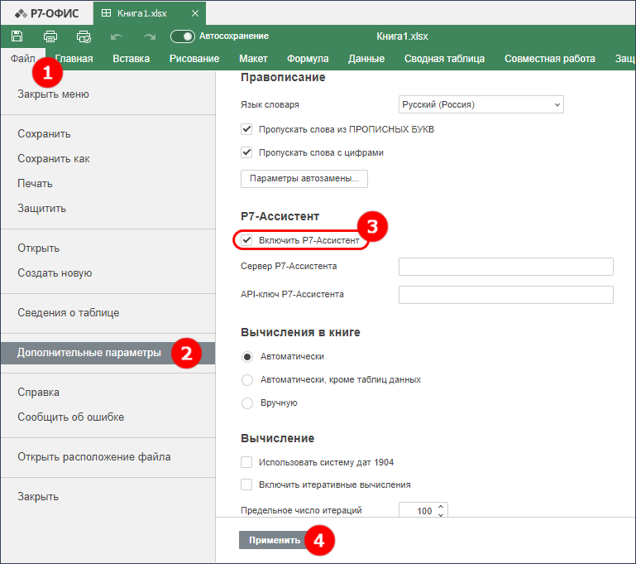Click the Quick print icon
Viewport: 636px width, 564px height.
[x=84, y=36]
